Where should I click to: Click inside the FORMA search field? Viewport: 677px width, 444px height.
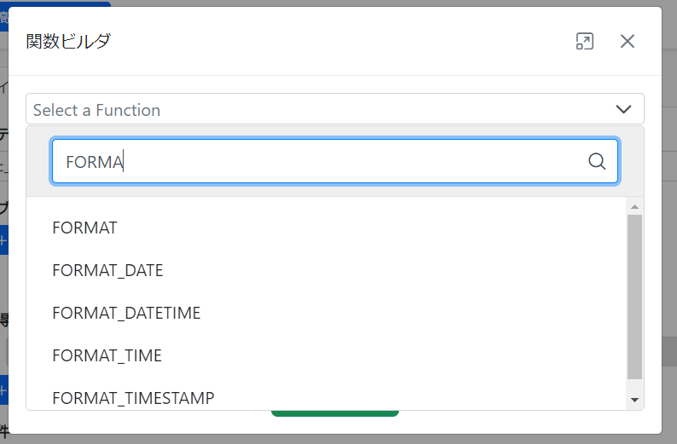coord(324,161)
